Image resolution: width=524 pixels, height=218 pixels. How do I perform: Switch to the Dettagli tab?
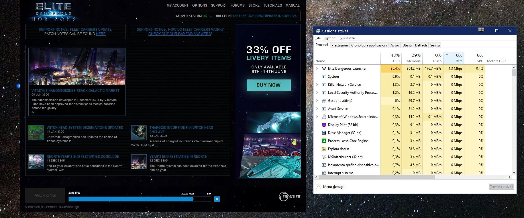click(x=421, y=45)
